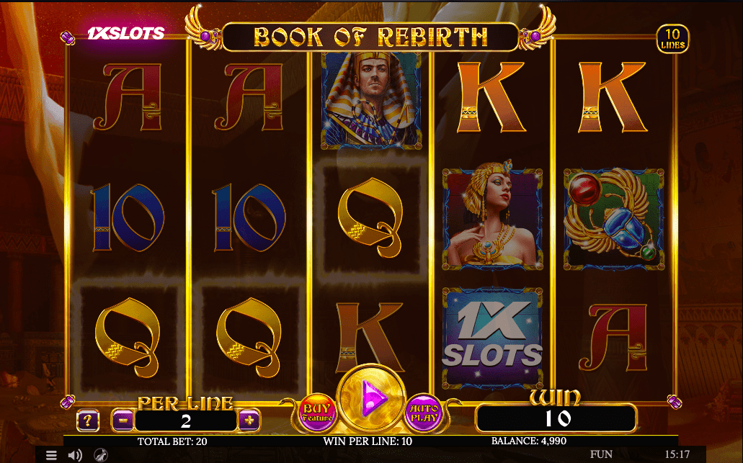743x463 pixels.
Task: Click the blue scarab beetle symbol
Action: click(x=613, y=219)
